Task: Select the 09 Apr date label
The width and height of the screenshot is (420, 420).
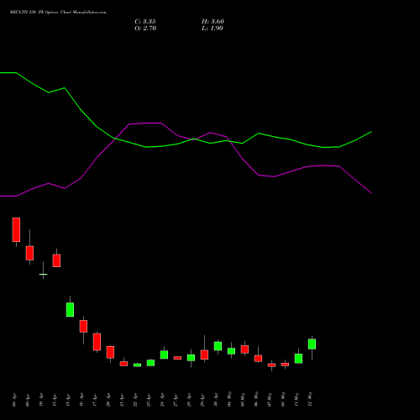Action: [28, 400]
